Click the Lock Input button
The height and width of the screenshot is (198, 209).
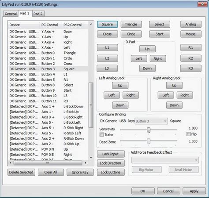pyautogui.click(x=111, y=154)
